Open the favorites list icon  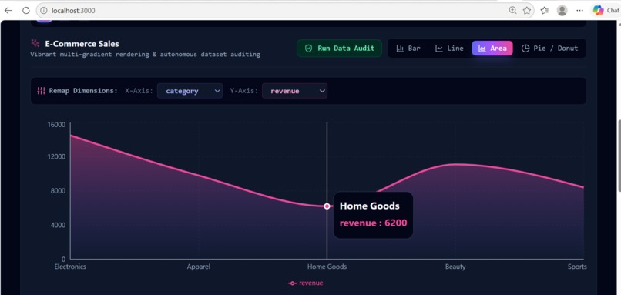(x=545, y=11)
